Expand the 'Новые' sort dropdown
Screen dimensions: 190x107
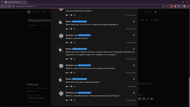pyautogui.click(x=157, y=20)
